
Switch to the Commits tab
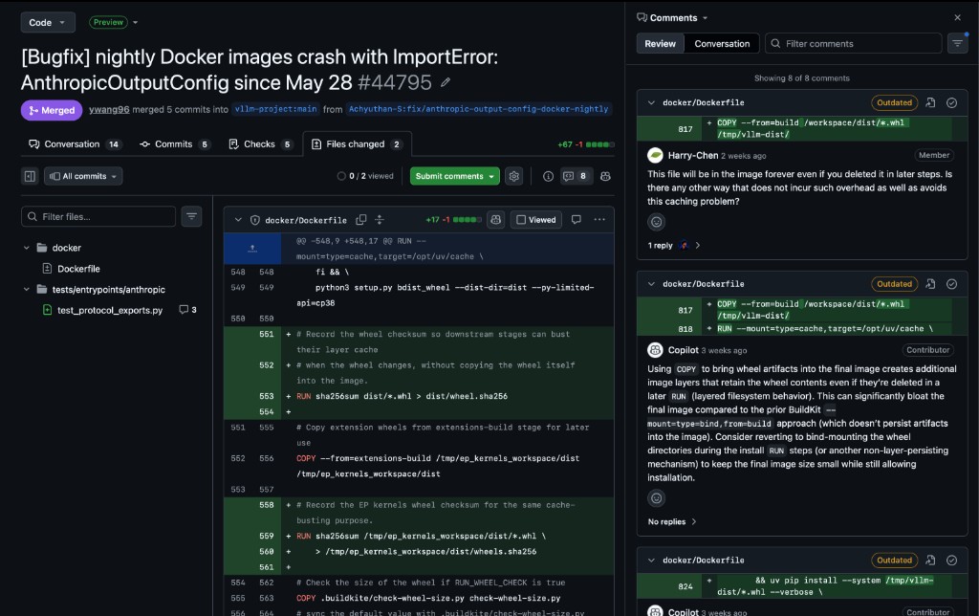(x=174, y=144)
